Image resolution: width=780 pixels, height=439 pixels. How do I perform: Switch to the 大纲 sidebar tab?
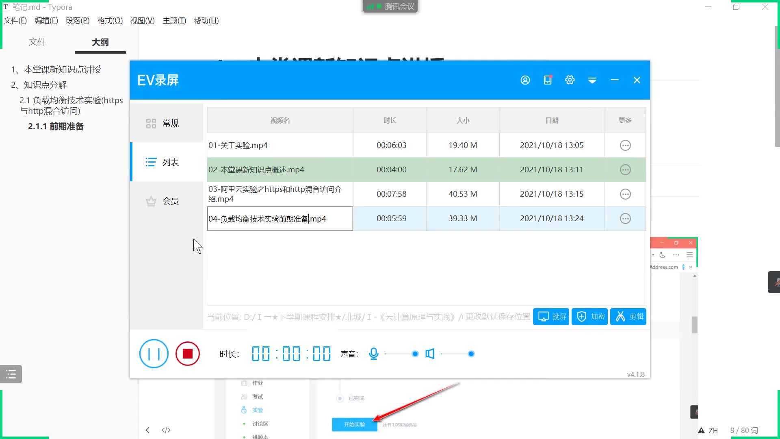(x=100, y=42)
